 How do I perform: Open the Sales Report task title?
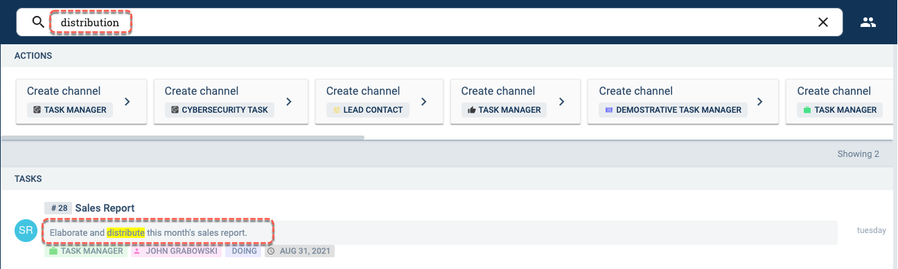(x=105, y=208)
